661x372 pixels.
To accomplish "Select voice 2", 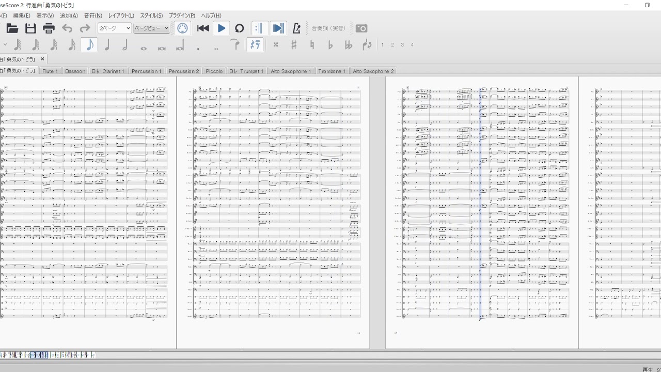I will [x=392, y=45].
